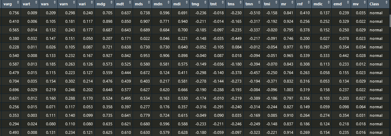The height and width of the screenshot is (136, 391).
Task: Click the tmg column sort arrows
Action: [205, 2]
